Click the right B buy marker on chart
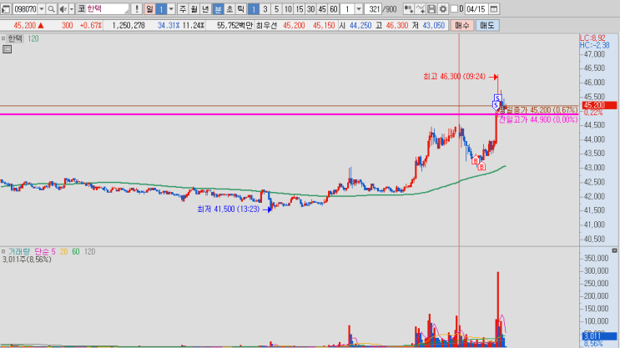This screenshot has width=620, height=348. pyautogui.click(x=481, y=167)
